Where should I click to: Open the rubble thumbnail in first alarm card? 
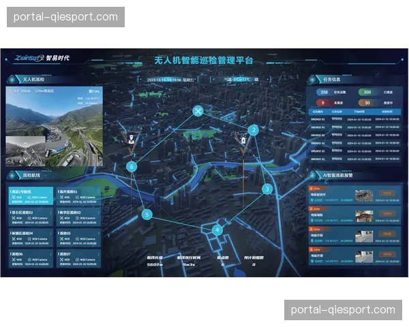364,196
